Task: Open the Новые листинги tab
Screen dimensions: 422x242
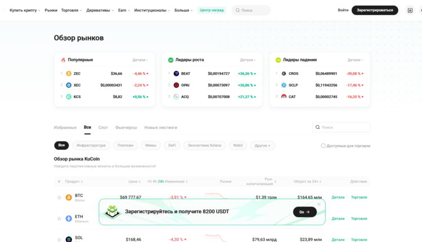Action: (x=160, y=128)
